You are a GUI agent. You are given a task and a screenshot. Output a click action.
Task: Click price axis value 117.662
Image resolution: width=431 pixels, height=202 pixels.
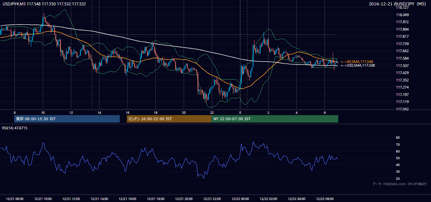(402, 51)
